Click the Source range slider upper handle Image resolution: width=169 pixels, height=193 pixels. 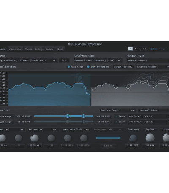[84, 116]
